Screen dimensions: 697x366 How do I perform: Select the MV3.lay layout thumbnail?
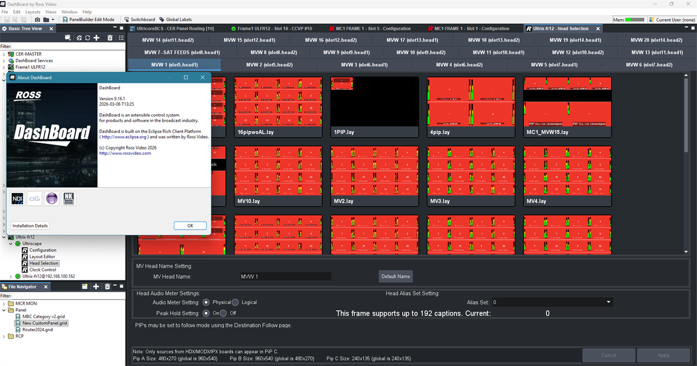click(470, 176)
